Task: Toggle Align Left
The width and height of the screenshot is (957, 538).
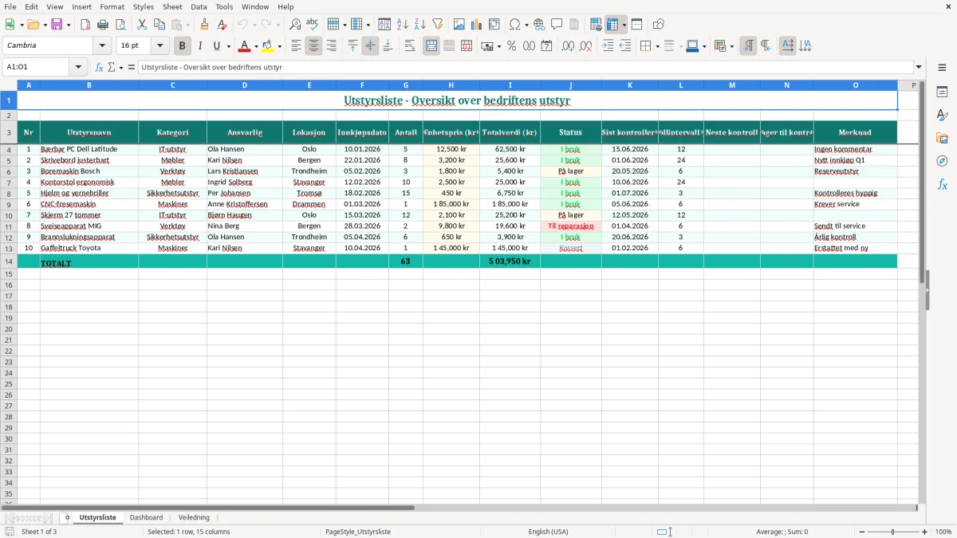Action: pos(296,46)
